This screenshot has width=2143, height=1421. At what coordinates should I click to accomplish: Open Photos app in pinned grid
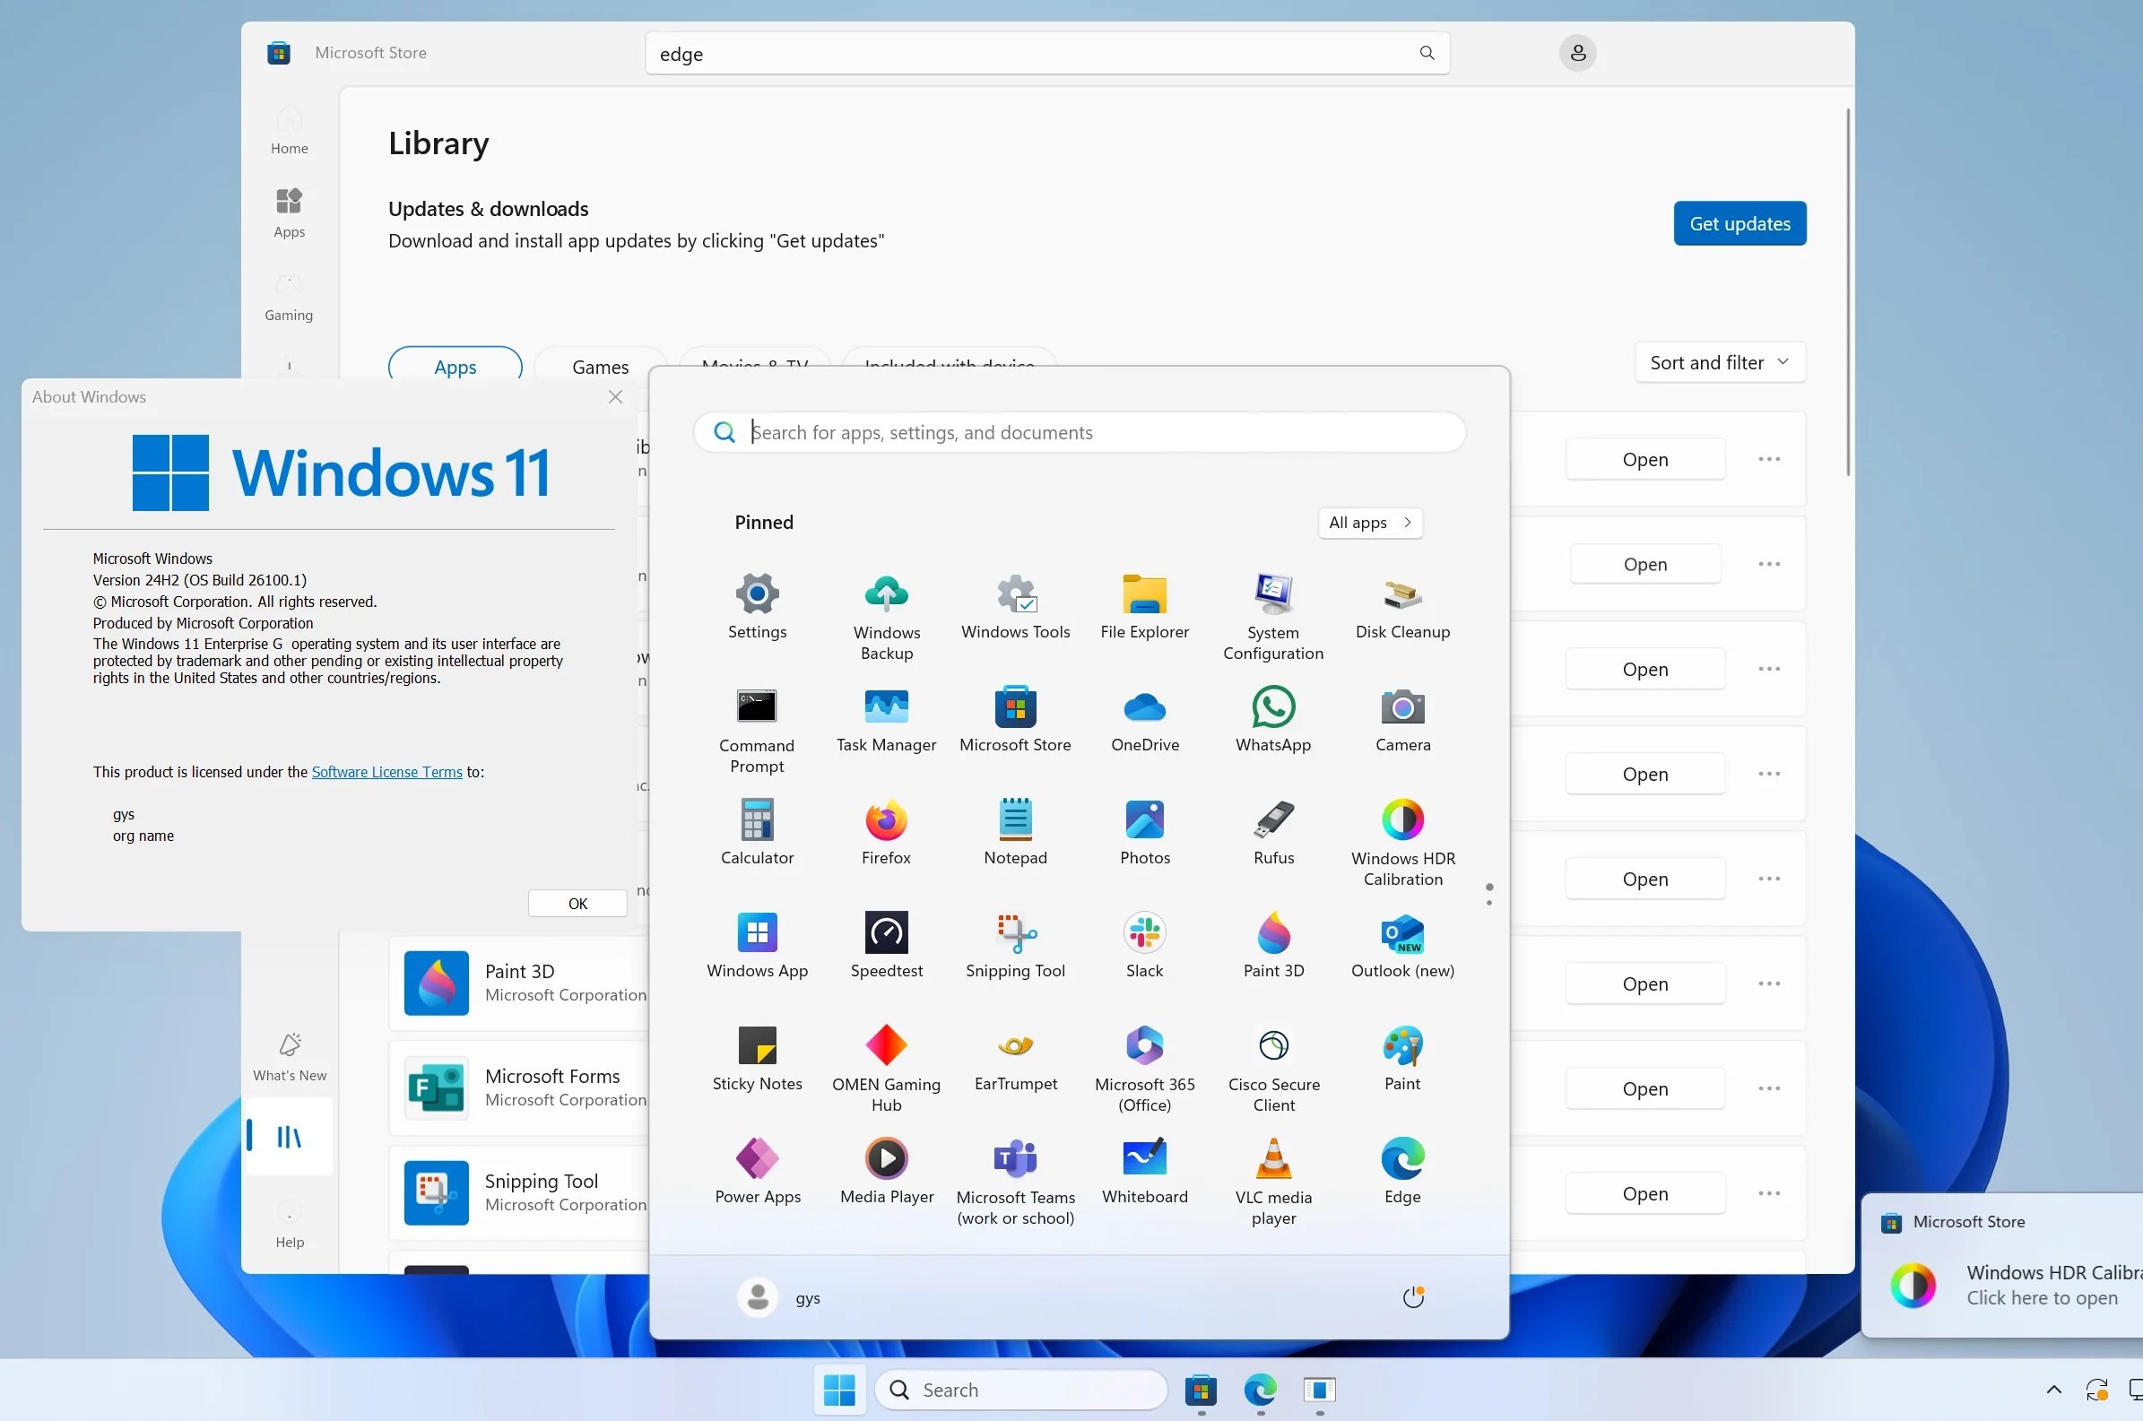(1144, 832)
